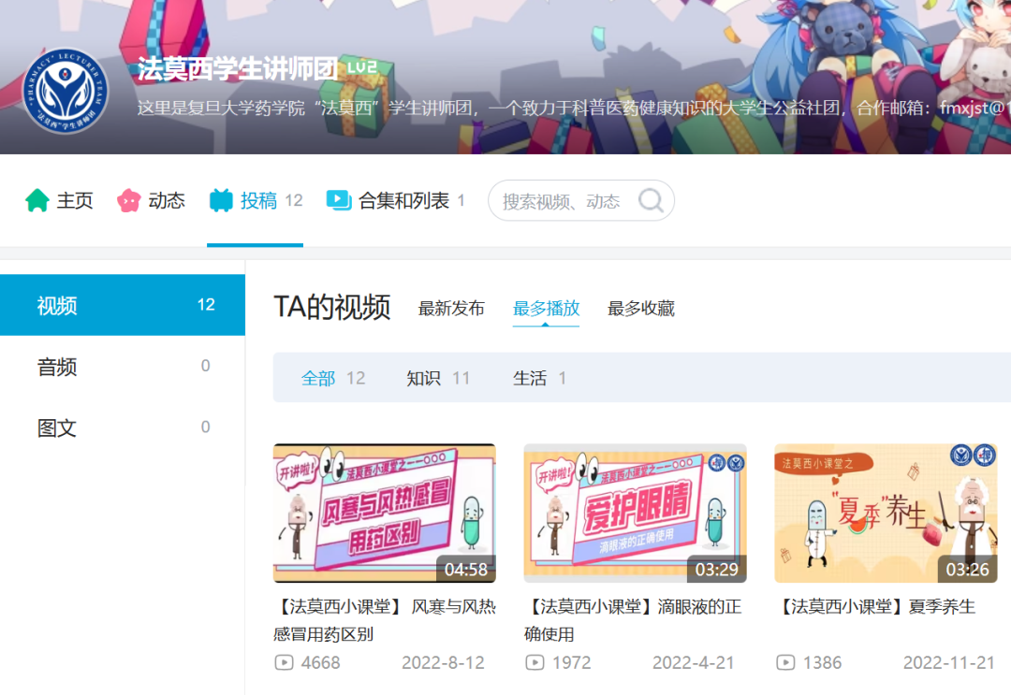
Task: Click the magnifier search icon
Action: coord(651,201)
